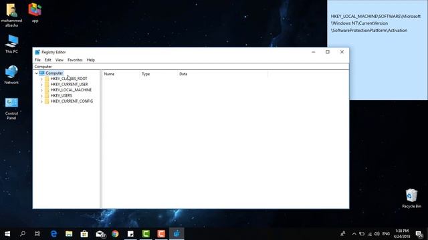Screen dimensions: 428x240
Task: Select HKEY_CURRENT_CONFIG key
Action: tap(72, 101)
